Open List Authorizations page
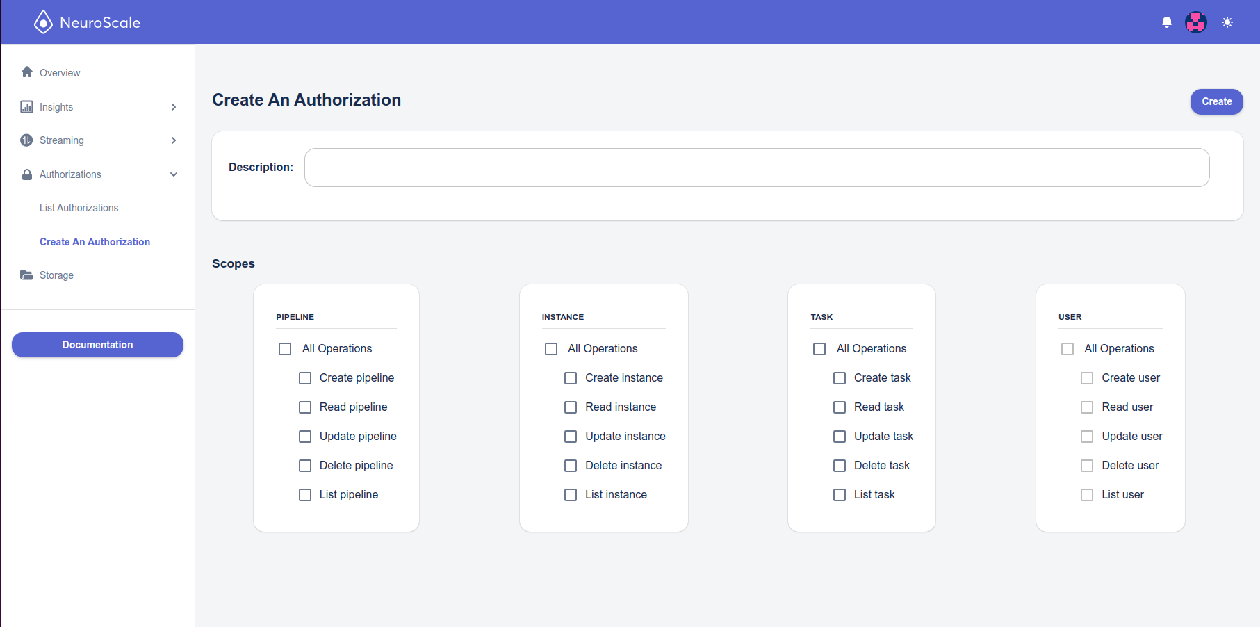 (x=79, y=208)
